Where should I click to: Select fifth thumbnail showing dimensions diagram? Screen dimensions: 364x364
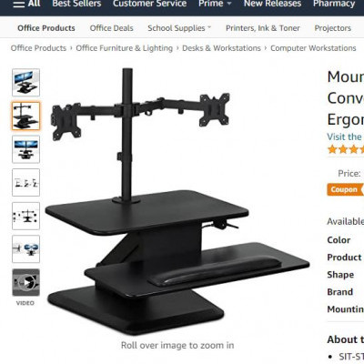pyautogui.click(x=25, y=216)
